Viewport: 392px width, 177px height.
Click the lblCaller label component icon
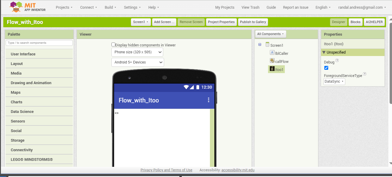click(272, 52)
